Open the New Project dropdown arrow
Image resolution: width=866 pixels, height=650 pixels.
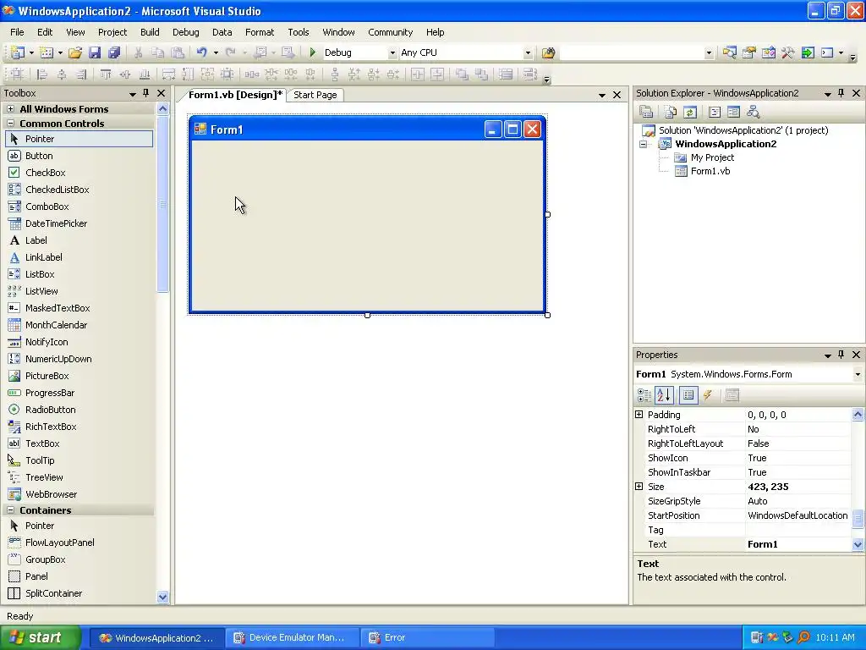(31, 53)
